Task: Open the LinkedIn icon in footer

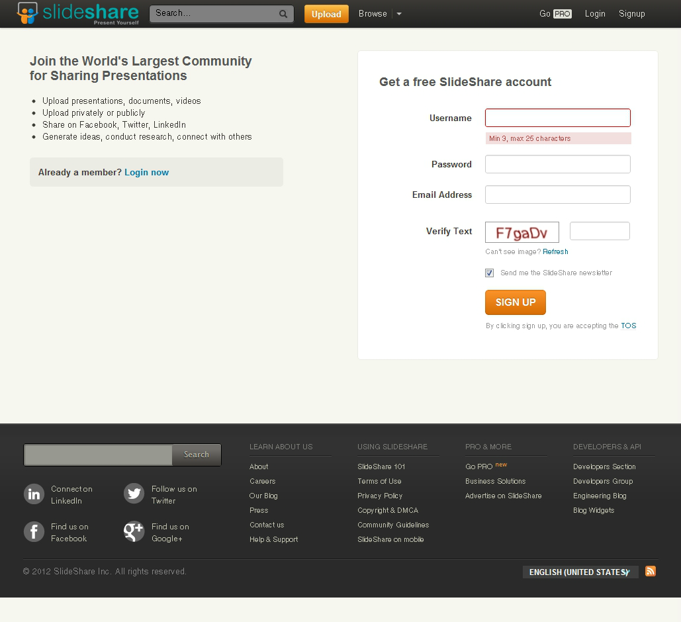Action: point(34,494)
